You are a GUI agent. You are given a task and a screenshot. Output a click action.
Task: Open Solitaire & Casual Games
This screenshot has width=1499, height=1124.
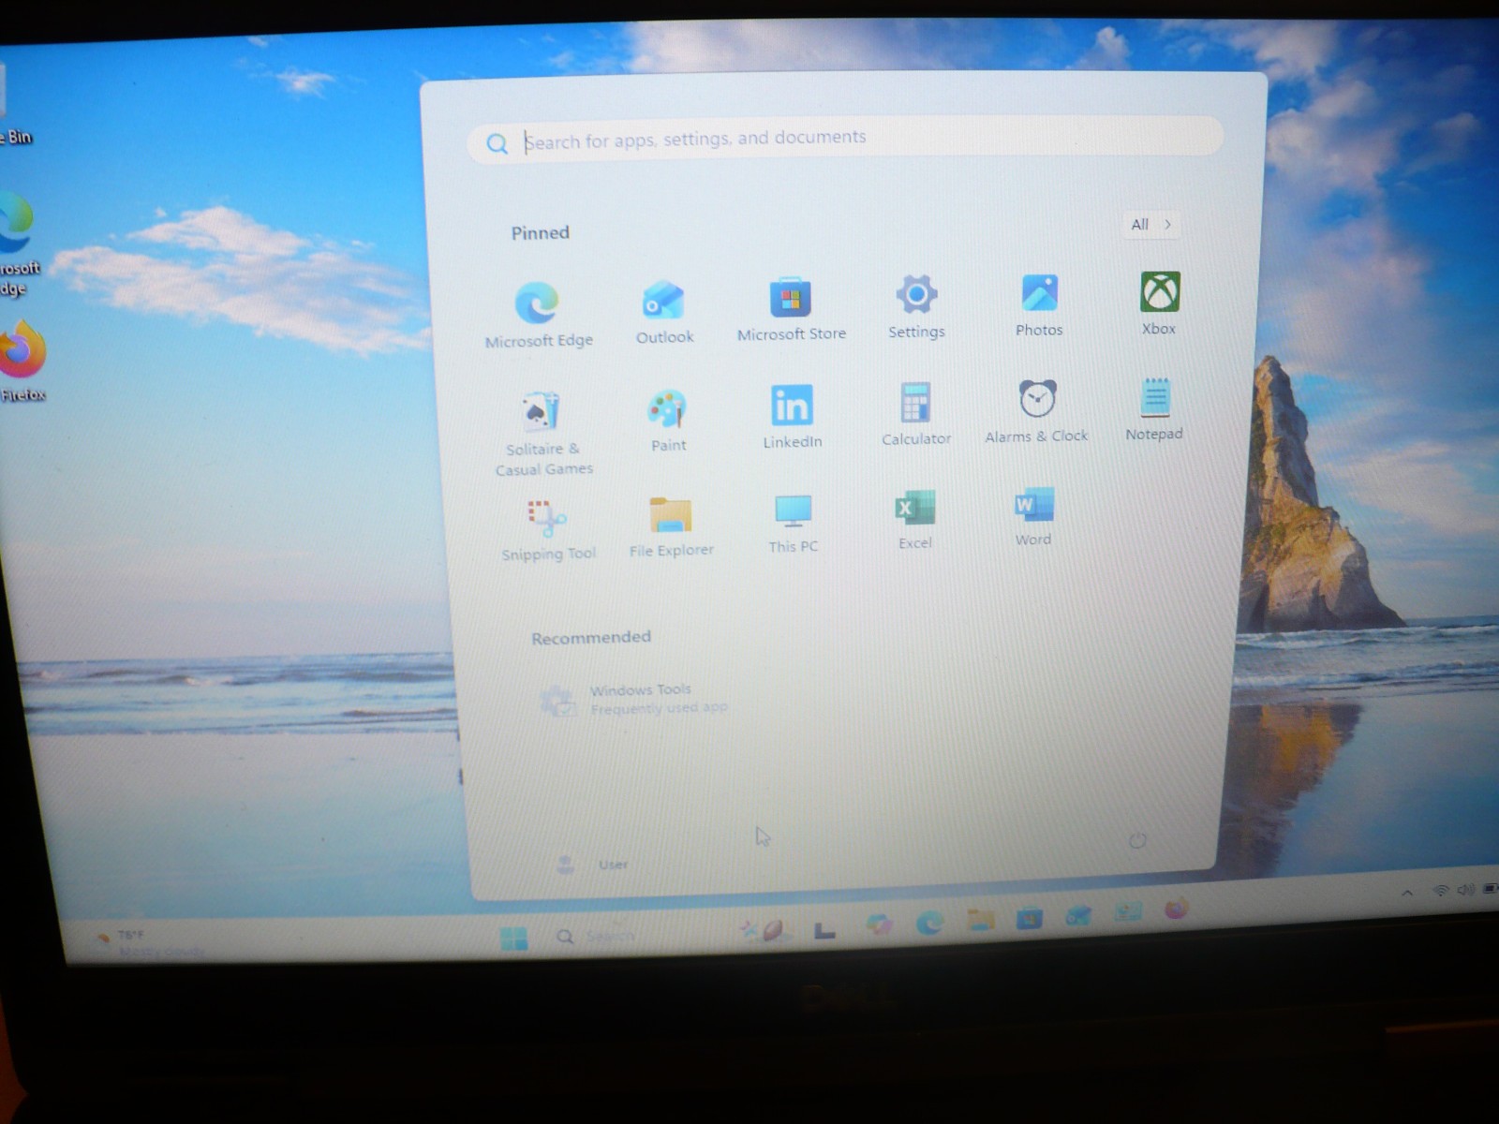coord(543,434)
